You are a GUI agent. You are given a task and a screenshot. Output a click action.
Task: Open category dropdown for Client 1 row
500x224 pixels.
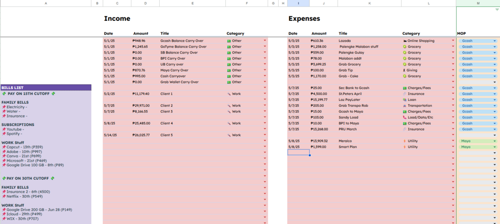coord(265,94)
